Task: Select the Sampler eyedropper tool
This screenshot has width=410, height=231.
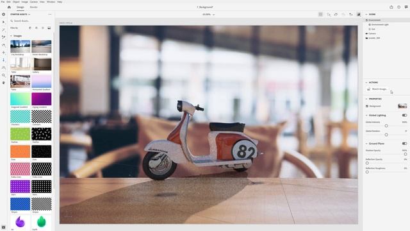Action: [3, 37]
